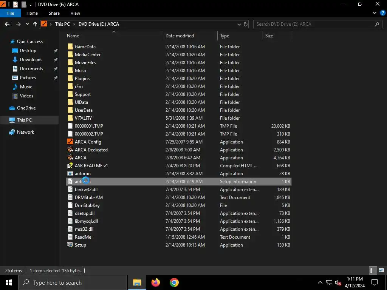This screenshot has height=290, width=387.
Task: Open OneDrive in navigation pane
Action: point(26,108)
